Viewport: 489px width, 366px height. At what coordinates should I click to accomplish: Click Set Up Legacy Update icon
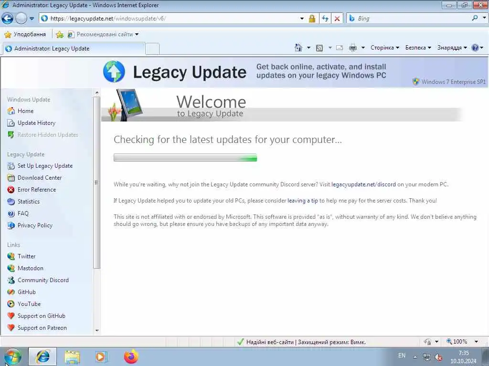(11, 166)
